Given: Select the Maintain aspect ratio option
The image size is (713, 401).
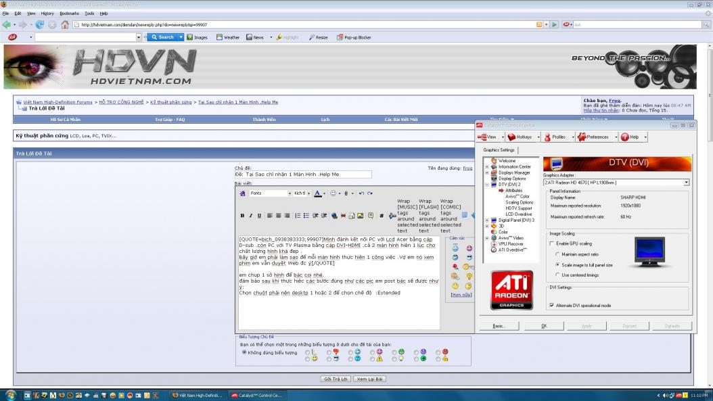Looking at the screenshot, I should 557,254.
